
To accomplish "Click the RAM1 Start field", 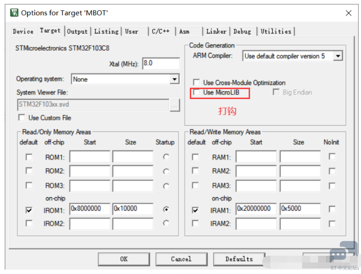I will pos(256,157).
